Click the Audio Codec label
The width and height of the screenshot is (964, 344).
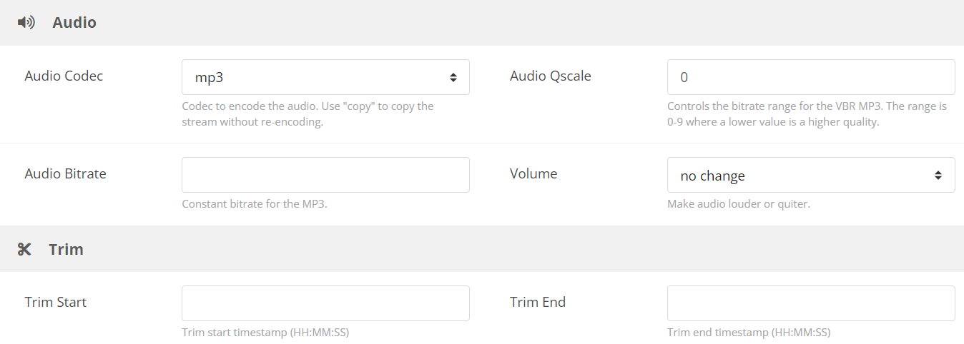click(64, 76)
